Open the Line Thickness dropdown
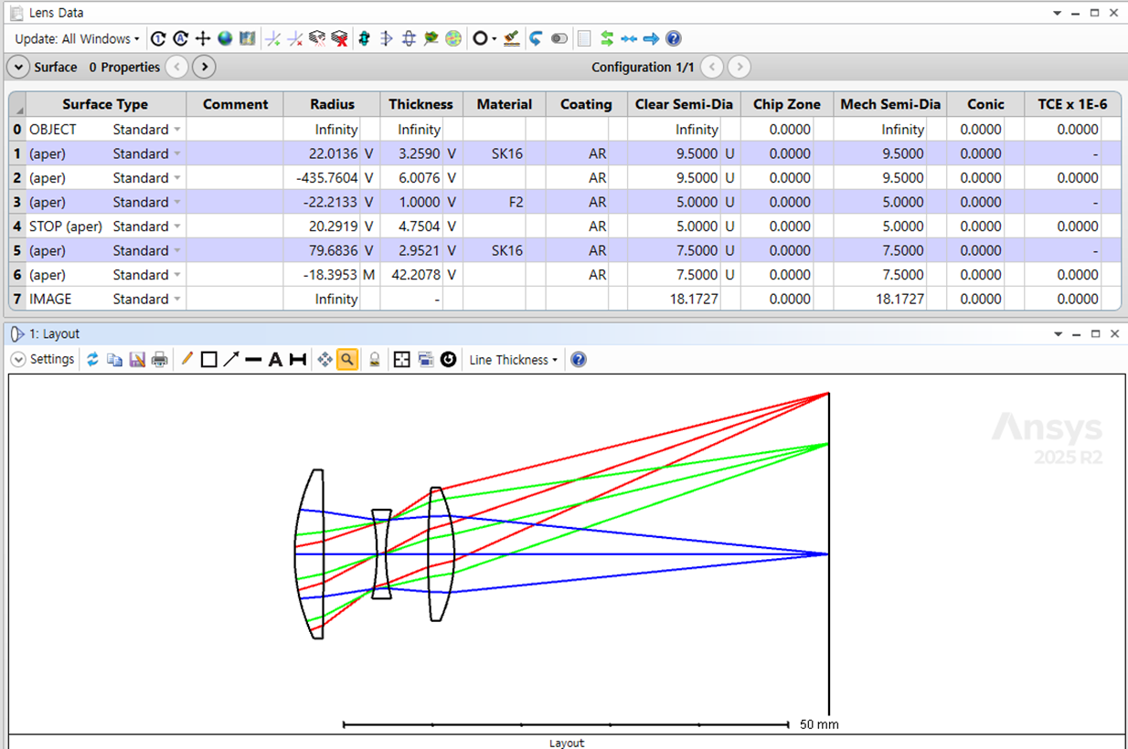The height and width of the screenshot is (749, 1128). 513,360
